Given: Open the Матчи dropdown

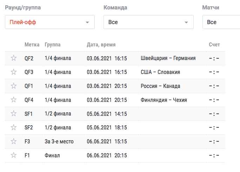Looking at the screenshot, I should [221, 22].
